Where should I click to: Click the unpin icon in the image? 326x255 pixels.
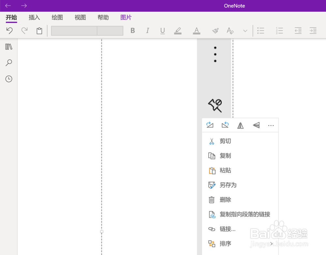click(215, 106)
